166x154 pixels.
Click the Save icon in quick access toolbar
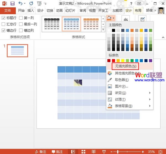[x=12, y=4]
